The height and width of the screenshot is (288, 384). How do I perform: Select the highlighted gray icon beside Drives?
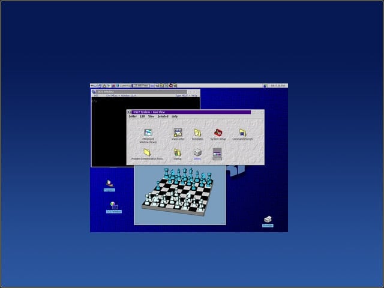(217, 154)
